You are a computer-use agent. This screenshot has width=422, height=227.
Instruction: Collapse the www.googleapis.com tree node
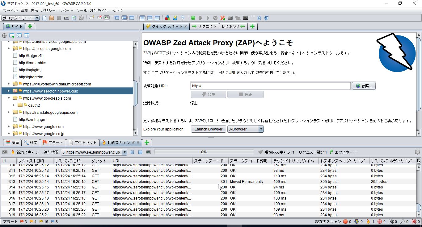pos(9,98)
